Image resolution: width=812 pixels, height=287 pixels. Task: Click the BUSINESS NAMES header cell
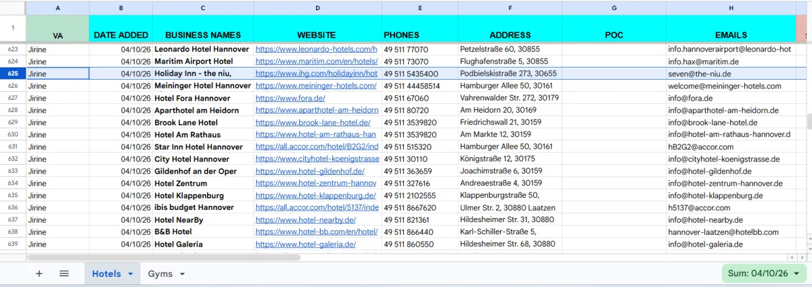click(x=203, y=28)
